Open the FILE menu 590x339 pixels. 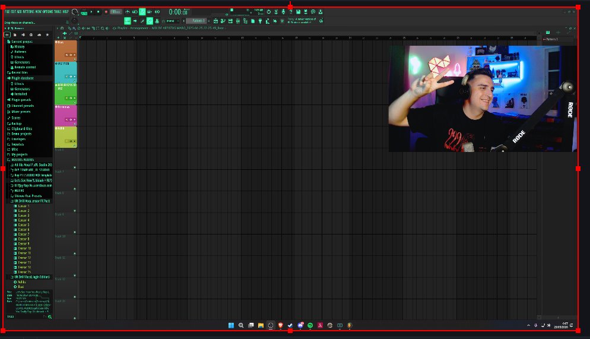[7, 12]
